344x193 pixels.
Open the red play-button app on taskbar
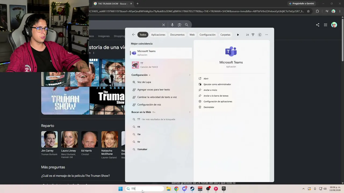pyautogui.click(x=216, y=189)
